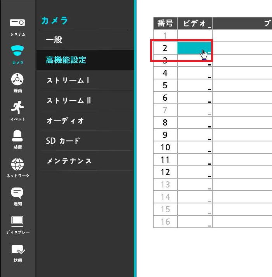Open the 装置 alarm light icon

coord(17,136)
